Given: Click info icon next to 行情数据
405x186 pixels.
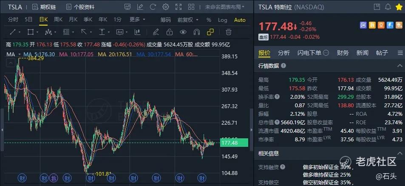Looking at the screenshot, I should pos(283,66).
